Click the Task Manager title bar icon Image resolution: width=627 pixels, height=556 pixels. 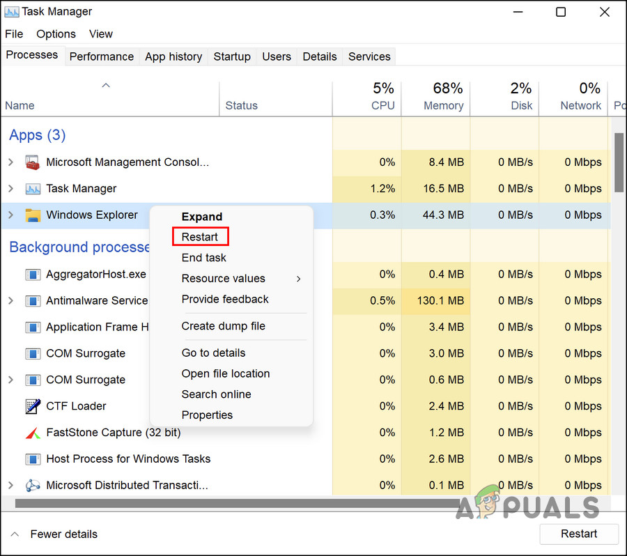pos(13,11)
